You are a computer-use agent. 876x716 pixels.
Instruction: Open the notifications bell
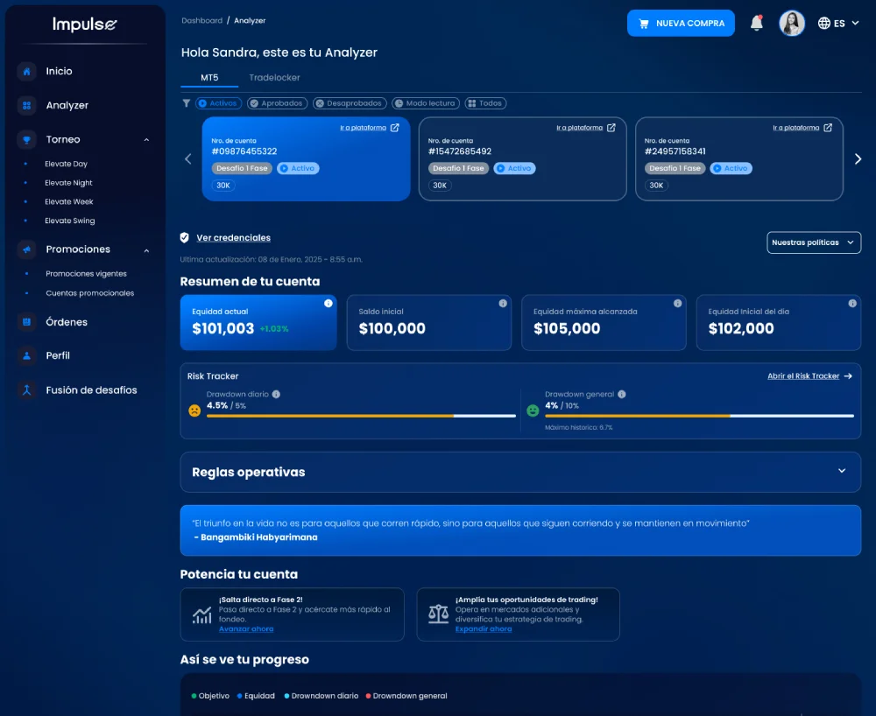pos(757,23)
